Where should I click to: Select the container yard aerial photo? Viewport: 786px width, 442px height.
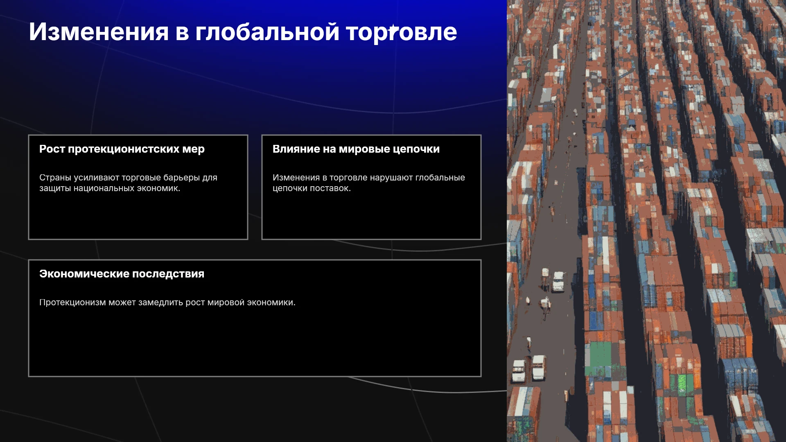tap(646, 221)
